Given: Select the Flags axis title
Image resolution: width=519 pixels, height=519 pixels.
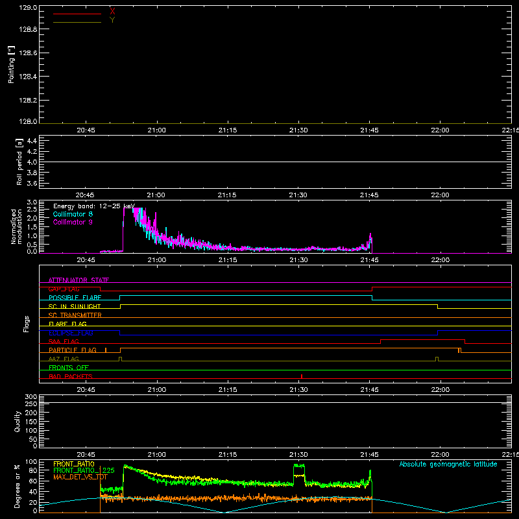Looking at the screenshot, I should 26,324.
